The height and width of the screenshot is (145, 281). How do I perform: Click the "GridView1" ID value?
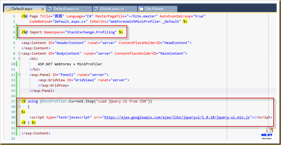click(x=85, y=80)
